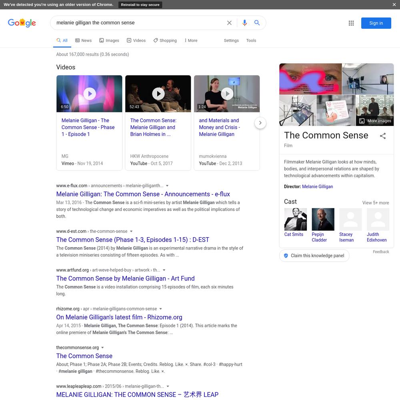Open gallery installation image top right

coord(368,79)
